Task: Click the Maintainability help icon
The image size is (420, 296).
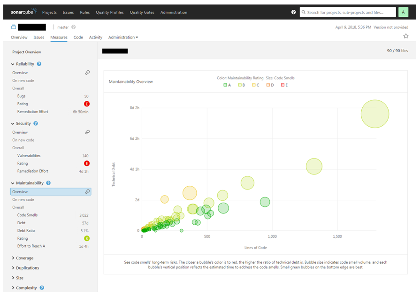Action: click(x=48, y=183)
